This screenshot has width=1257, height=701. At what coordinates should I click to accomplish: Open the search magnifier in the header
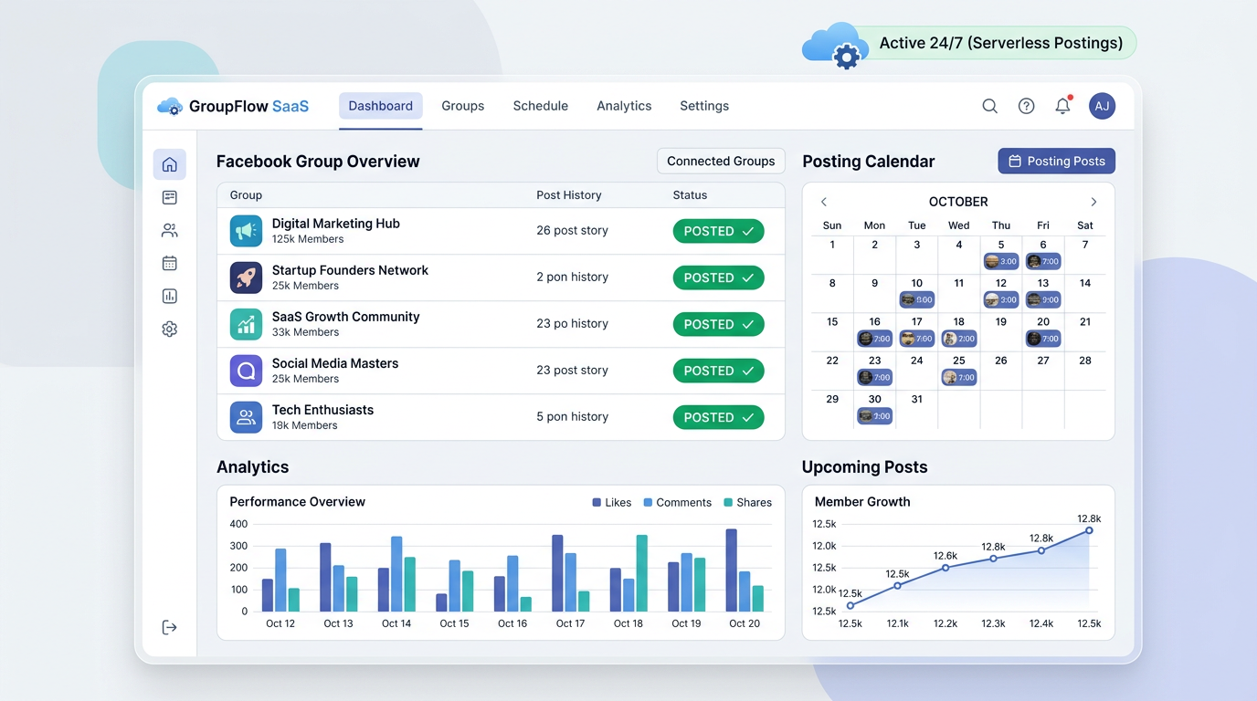point(989,105)
